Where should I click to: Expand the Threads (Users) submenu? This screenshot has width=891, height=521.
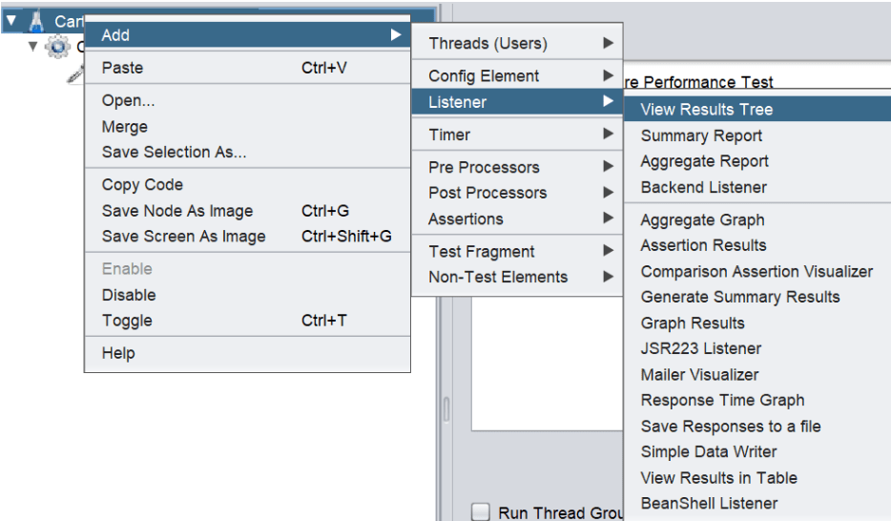517,43
